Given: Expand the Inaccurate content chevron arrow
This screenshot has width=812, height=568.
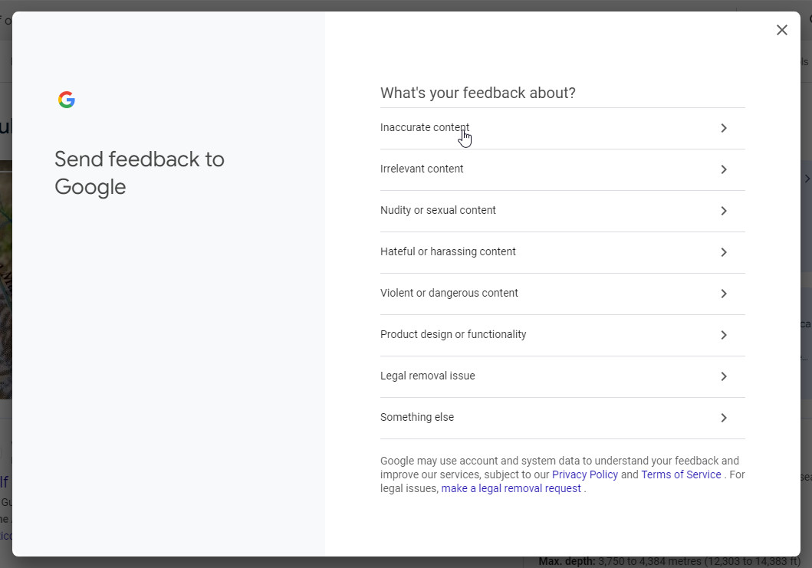Looking at the screenshot, I should tap(723, 128).
